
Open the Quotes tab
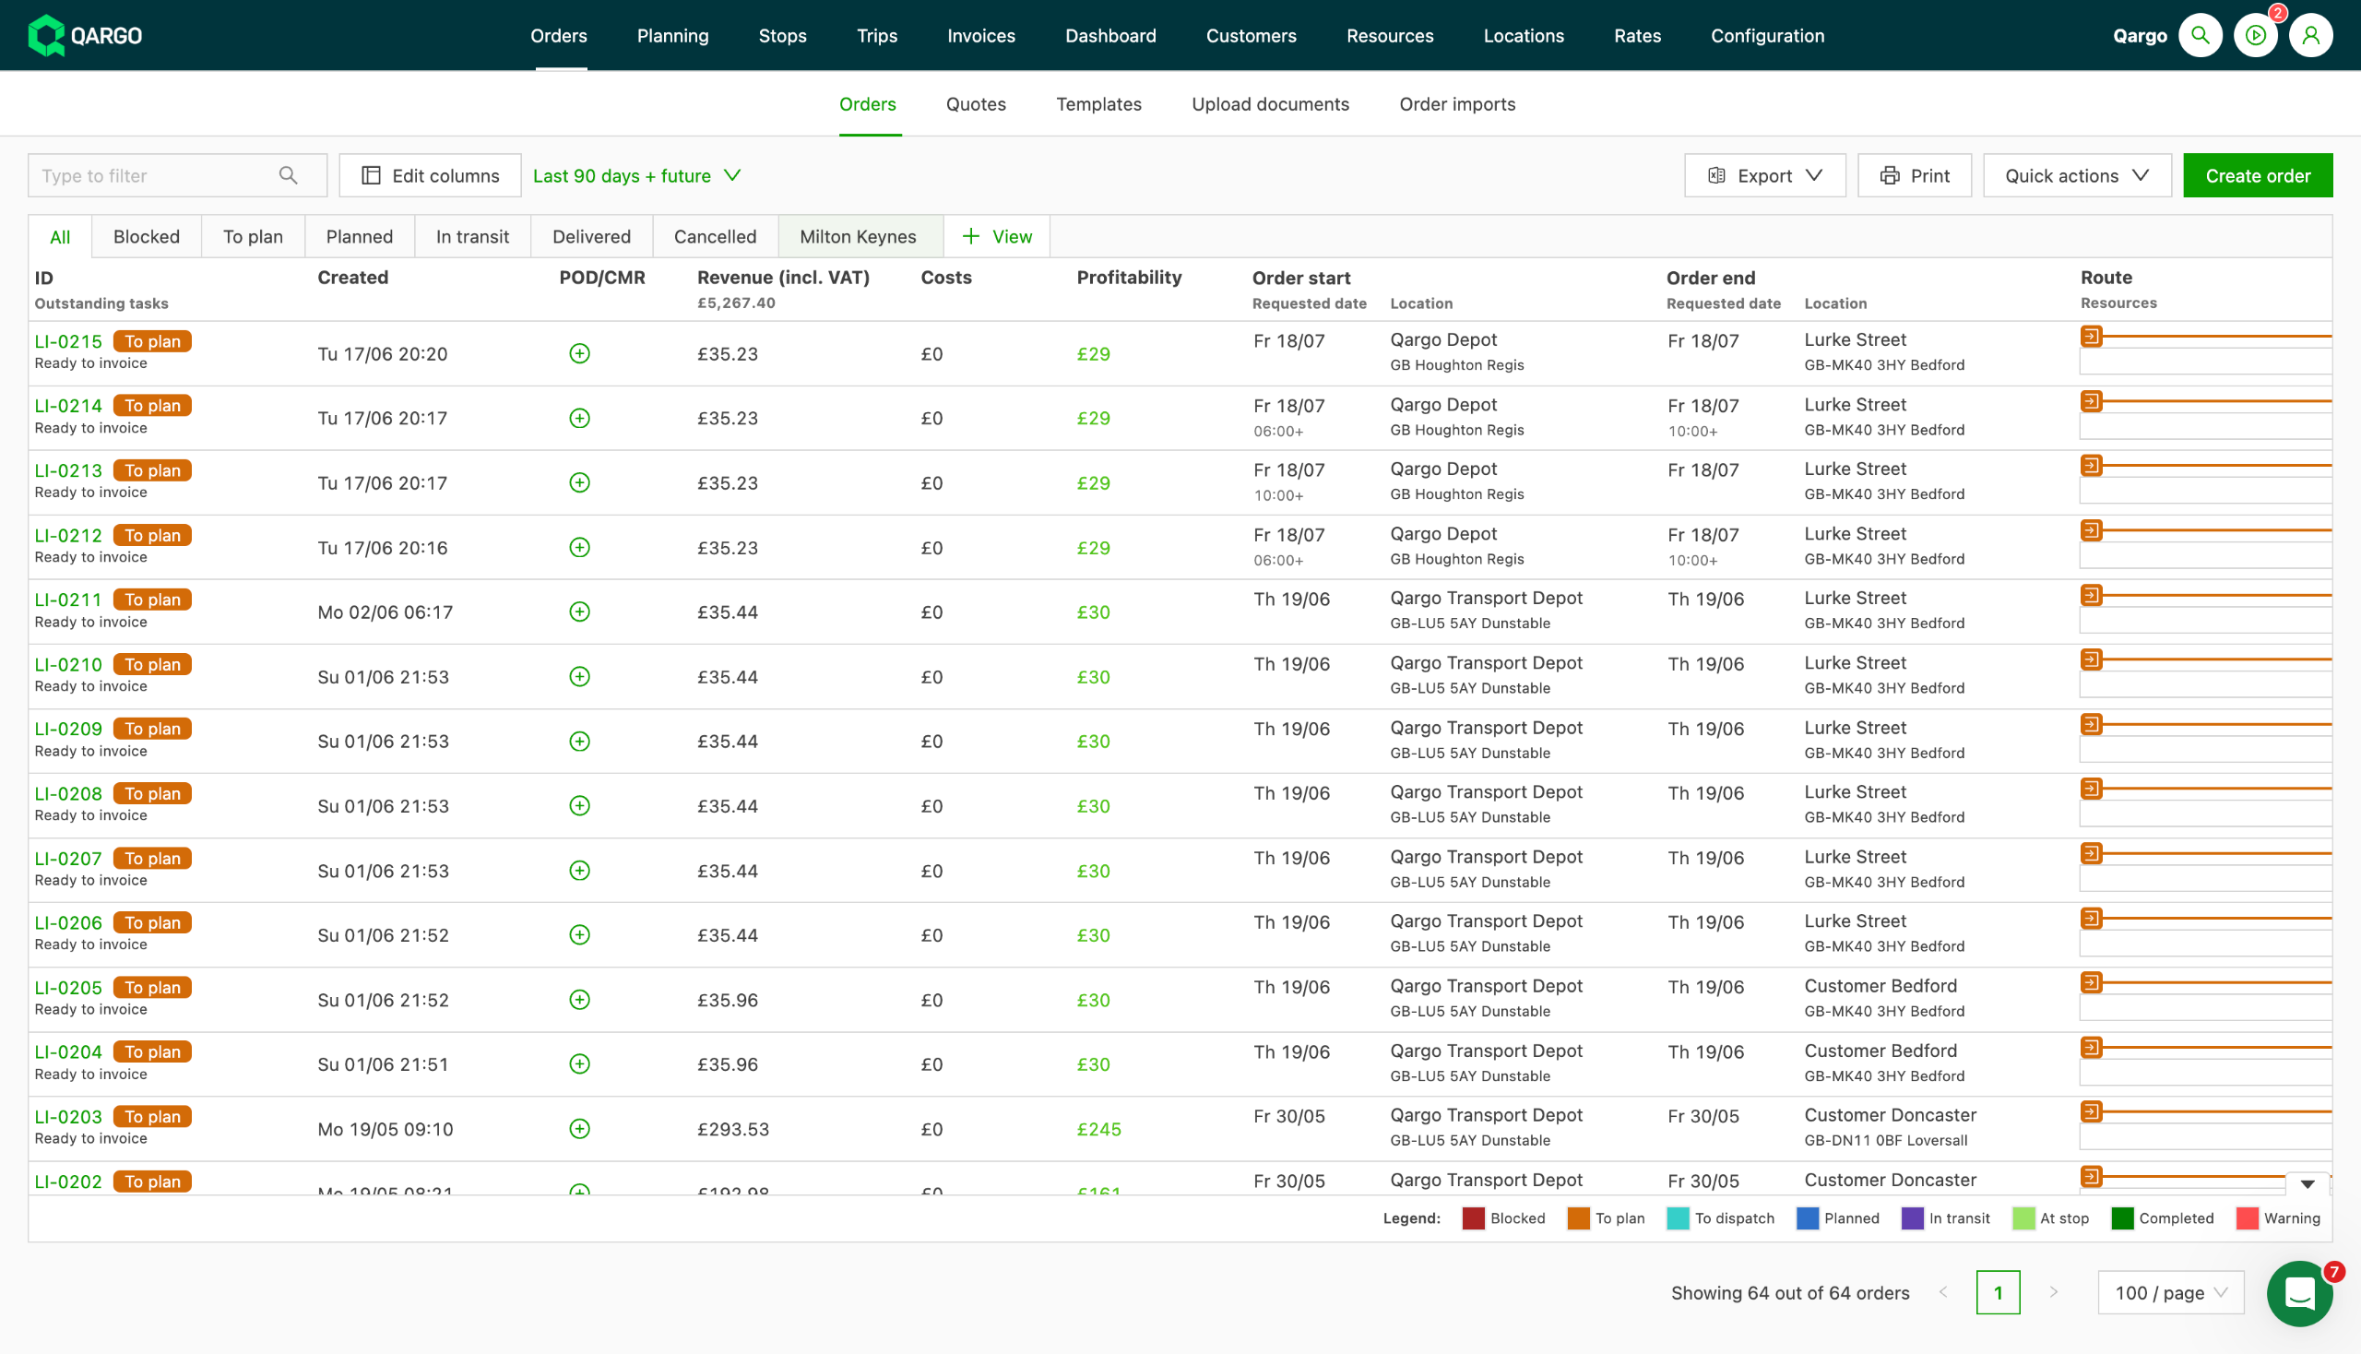[x=976, y=104]
